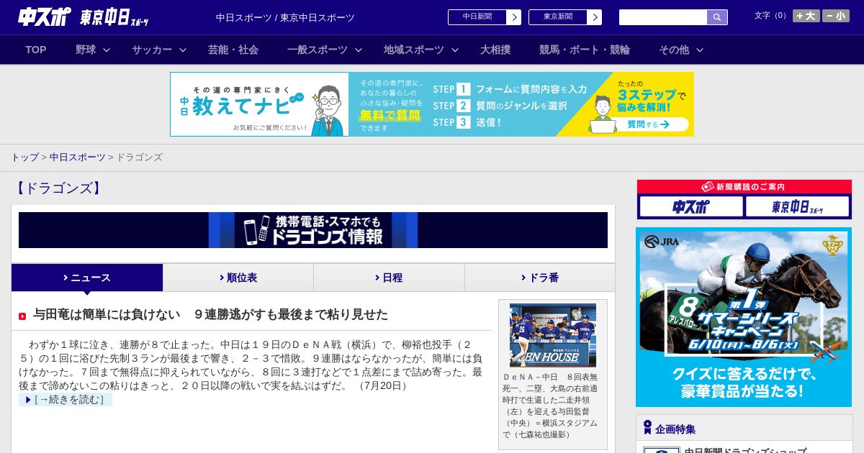The image size is (864, 453).
Task: Open 競馬・ボート・競輪 in navigation
Action: coord(585,50)
